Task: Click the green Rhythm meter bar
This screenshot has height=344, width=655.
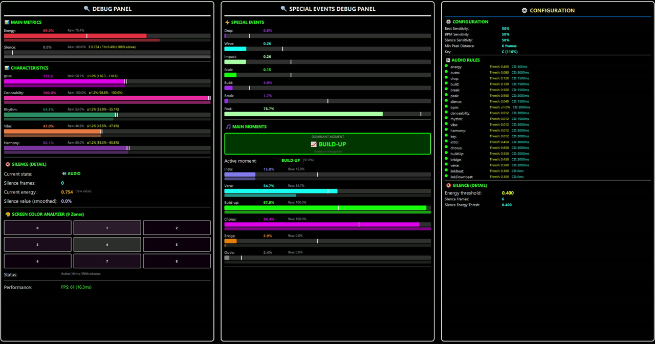Action: click(107, 115)
